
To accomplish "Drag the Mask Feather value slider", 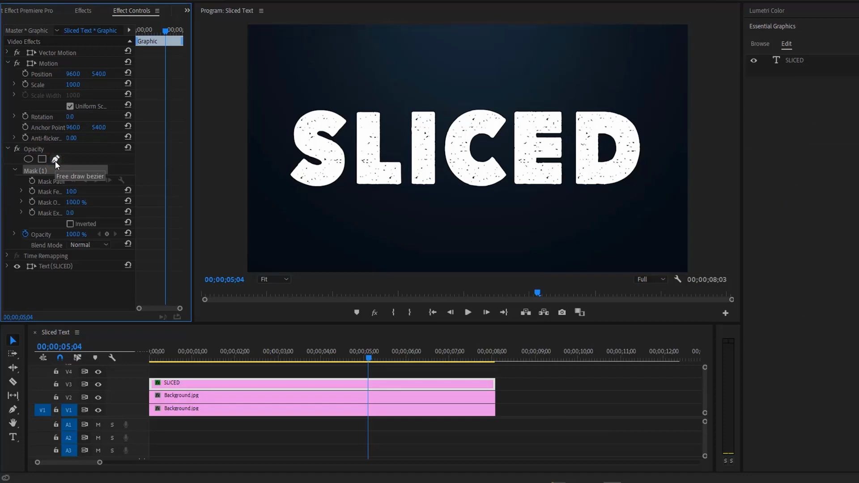I will 72,191.
